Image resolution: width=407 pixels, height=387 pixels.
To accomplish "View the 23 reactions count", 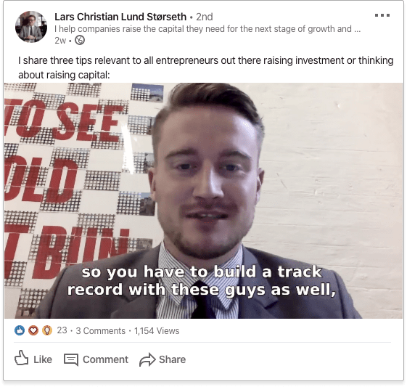I will point(62,330).
